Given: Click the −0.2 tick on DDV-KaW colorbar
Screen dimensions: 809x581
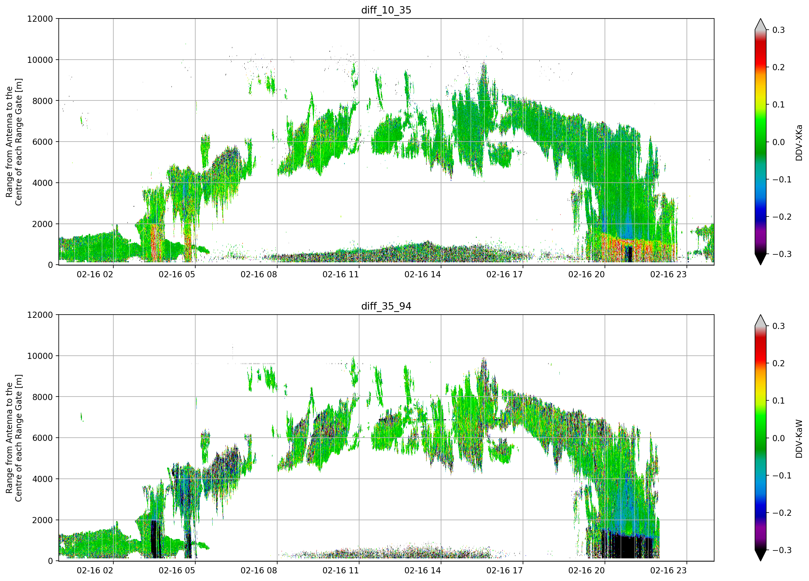Looking at the screenshot, I should click(x=782, y=513).
